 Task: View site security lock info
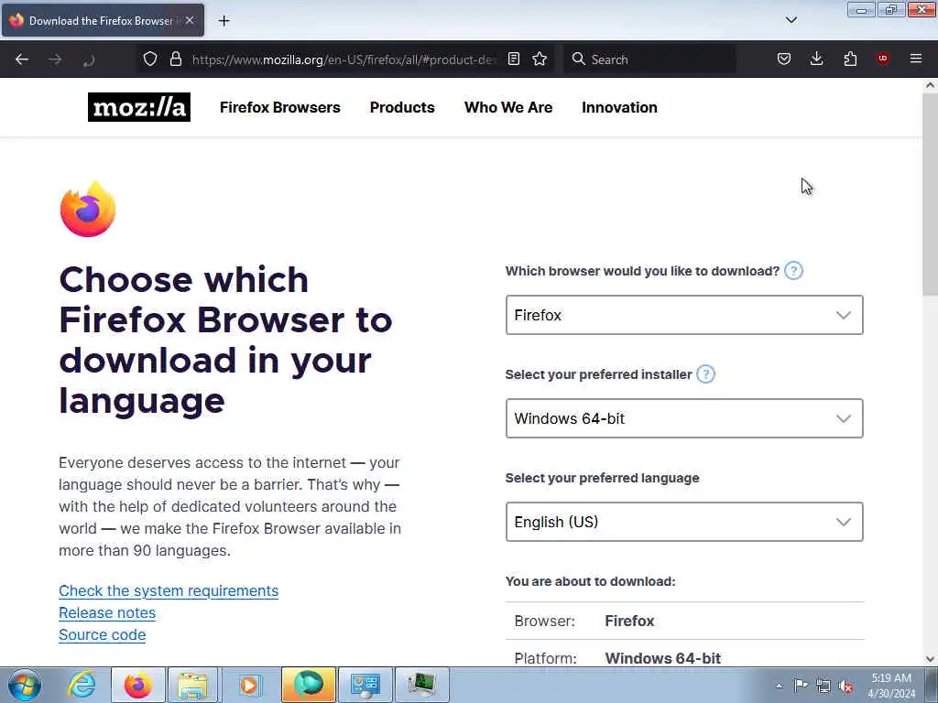(175, 59)
